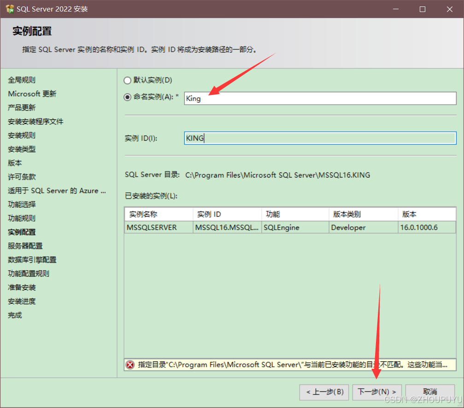Viewport: 464px width, 408px height.
Task: Select the 适用于 SQL Server 的 Azure step
Action: pyautogui.click(x=57, y=191)
